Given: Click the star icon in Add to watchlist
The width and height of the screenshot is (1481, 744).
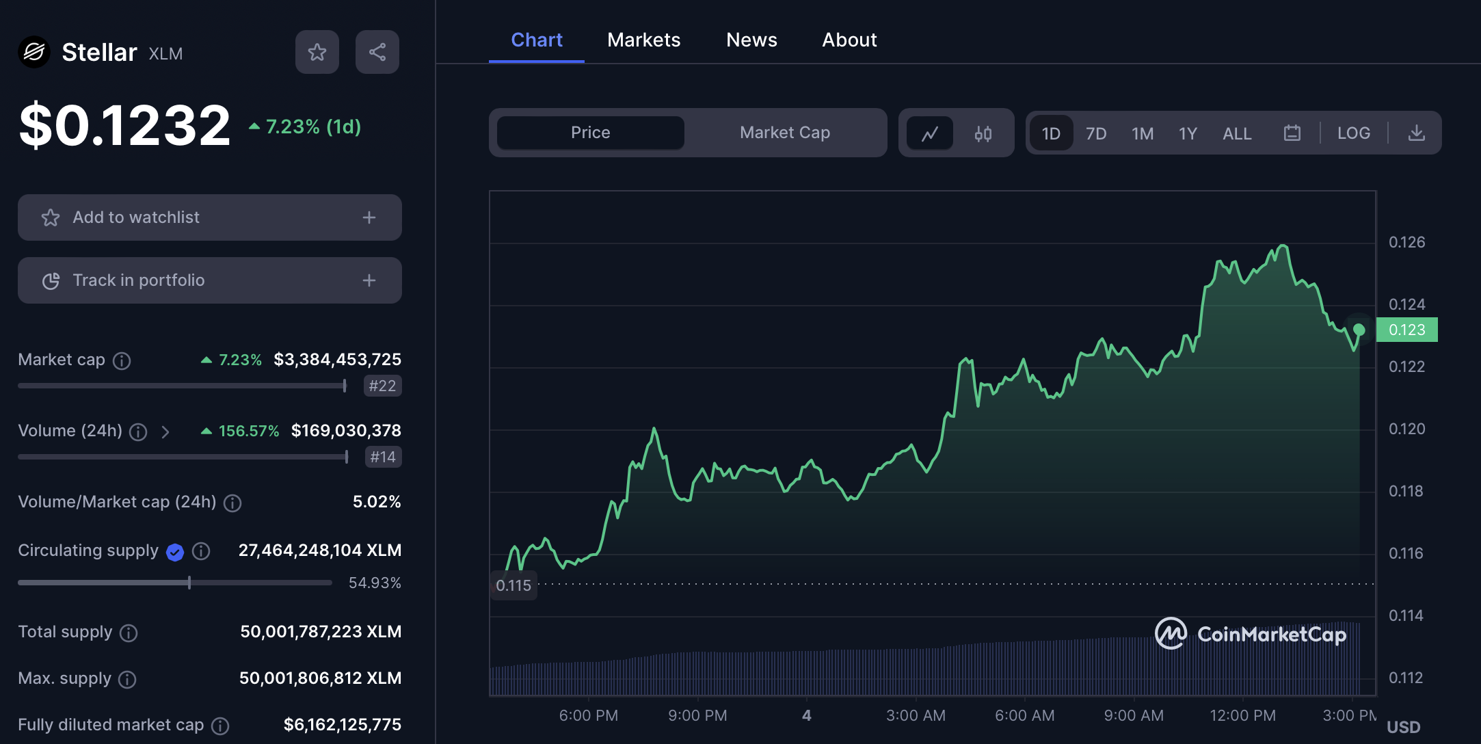Looking at the screenshot, I should tap(51, 217).
